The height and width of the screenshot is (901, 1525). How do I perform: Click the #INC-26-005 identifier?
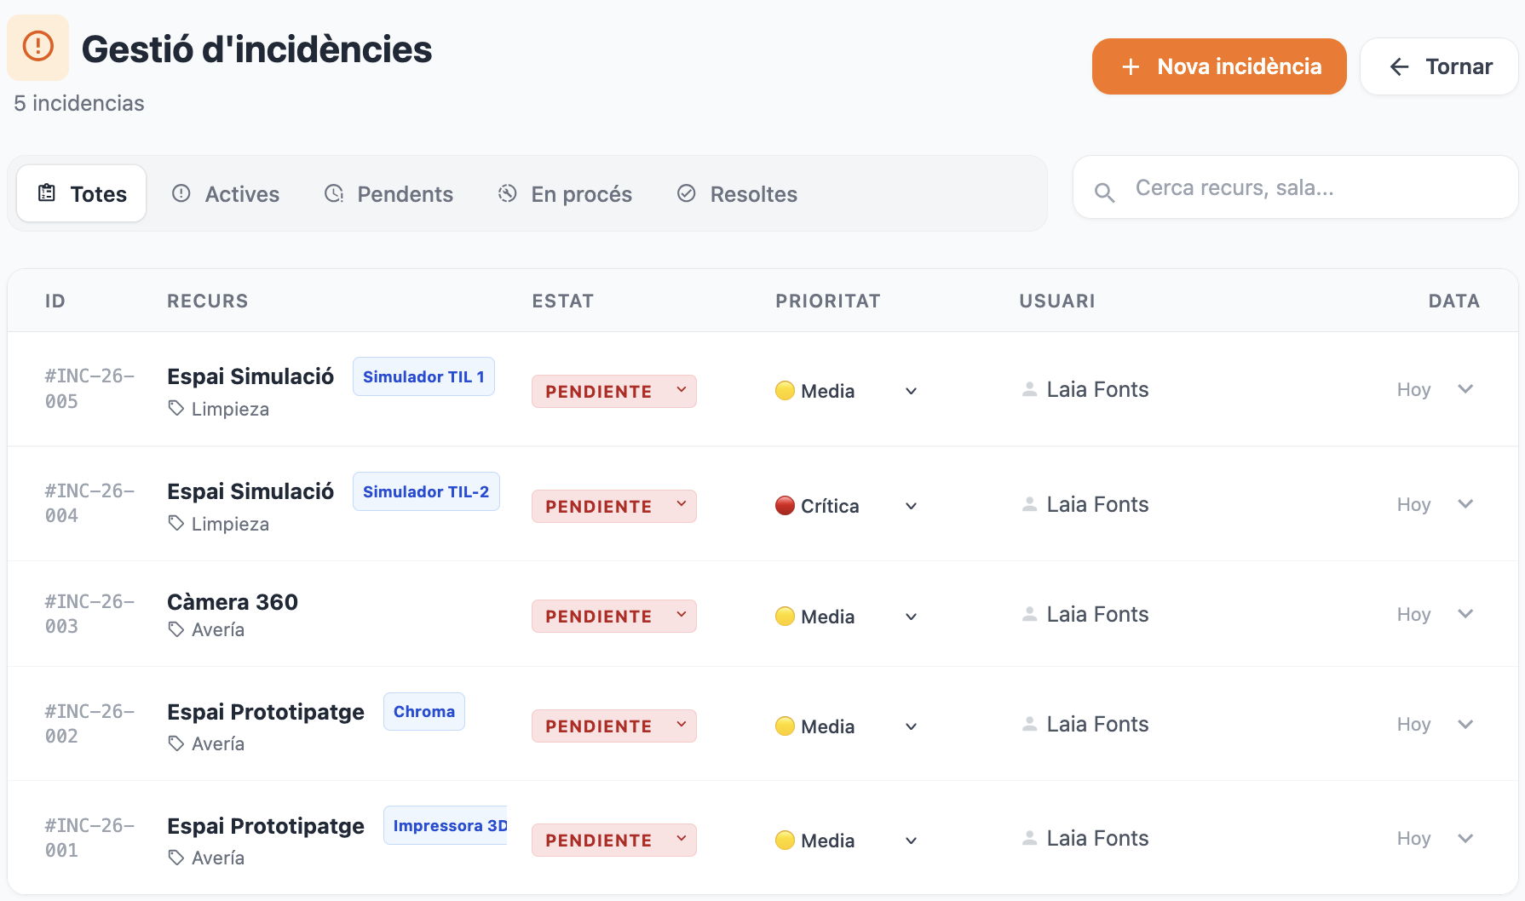[x=89, y=388]
